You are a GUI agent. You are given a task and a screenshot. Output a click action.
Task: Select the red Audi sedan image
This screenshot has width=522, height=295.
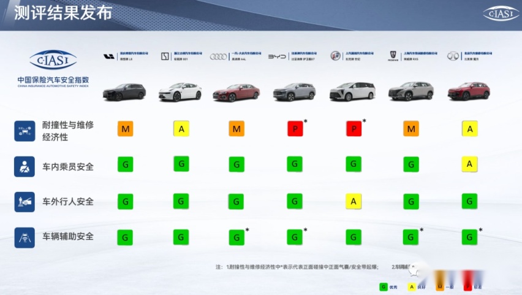coord(236,93)
